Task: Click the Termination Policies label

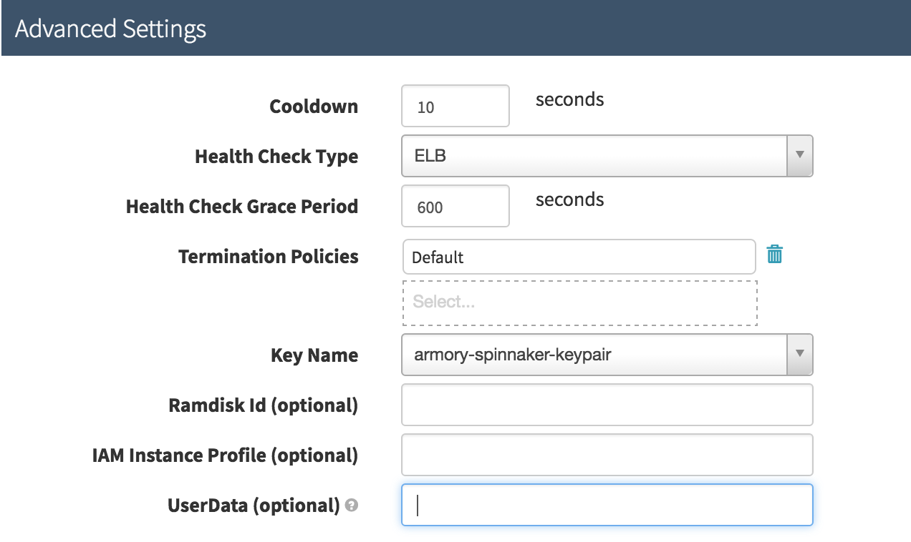Action: 269,256
